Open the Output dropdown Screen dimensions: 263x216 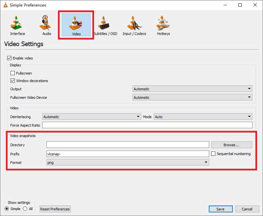pyautogui.click(x=192, y=89)
